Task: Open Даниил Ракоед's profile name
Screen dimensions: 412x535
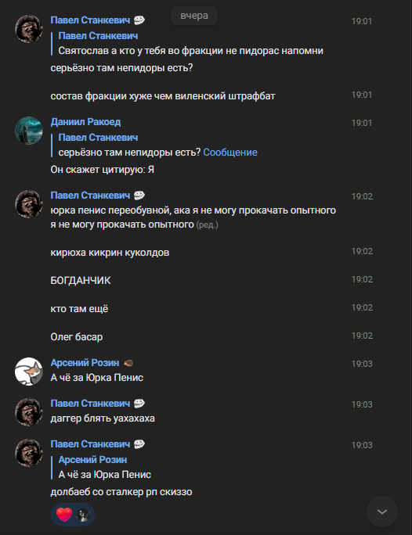Action: (85, 122)
